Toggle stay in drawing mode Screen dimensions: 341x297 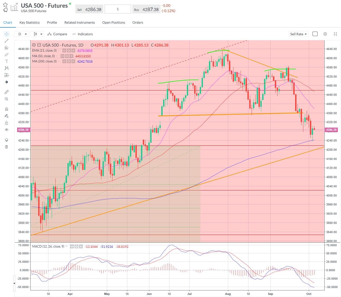[7, 116]
